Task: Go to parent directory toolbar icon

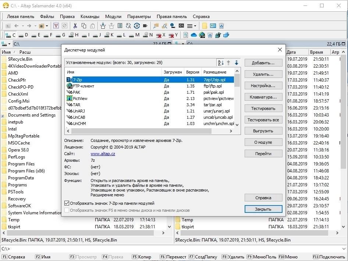Action: [x=8, y=26]
